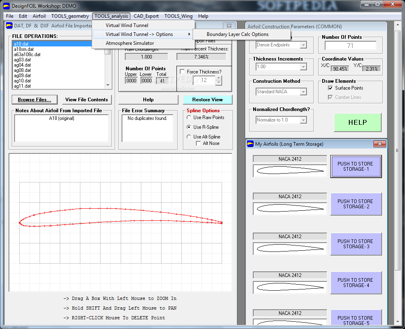Click Storage-4 NACA 2412 airfoil thumbnail
This screenshot has height=329, width=405.
point(290,287)
